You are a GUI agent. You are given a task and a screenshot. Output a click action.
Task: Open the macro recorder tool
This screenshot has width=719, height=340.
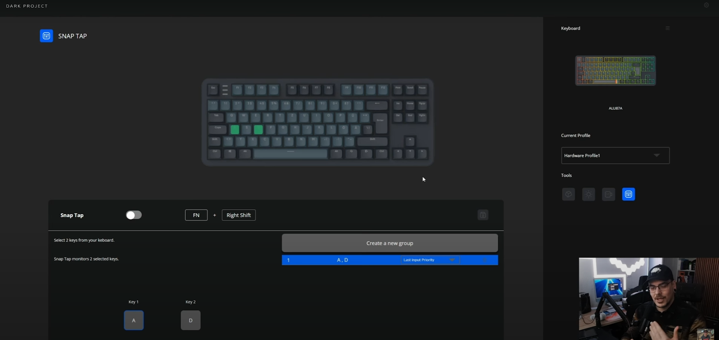(608, 194)
